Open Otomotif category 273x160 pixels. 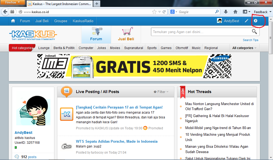pos(182,48)
